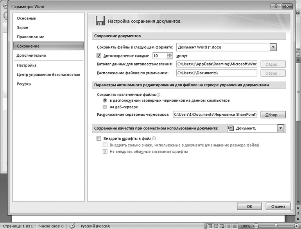
Task: Select Центр управления безопасностью in sidebar
Action: tap(48, 75)
